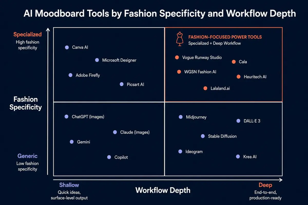Click the ChatGPT (Images) label
Image resolution: width=308 pixels, height=205 pixels.
88,117
